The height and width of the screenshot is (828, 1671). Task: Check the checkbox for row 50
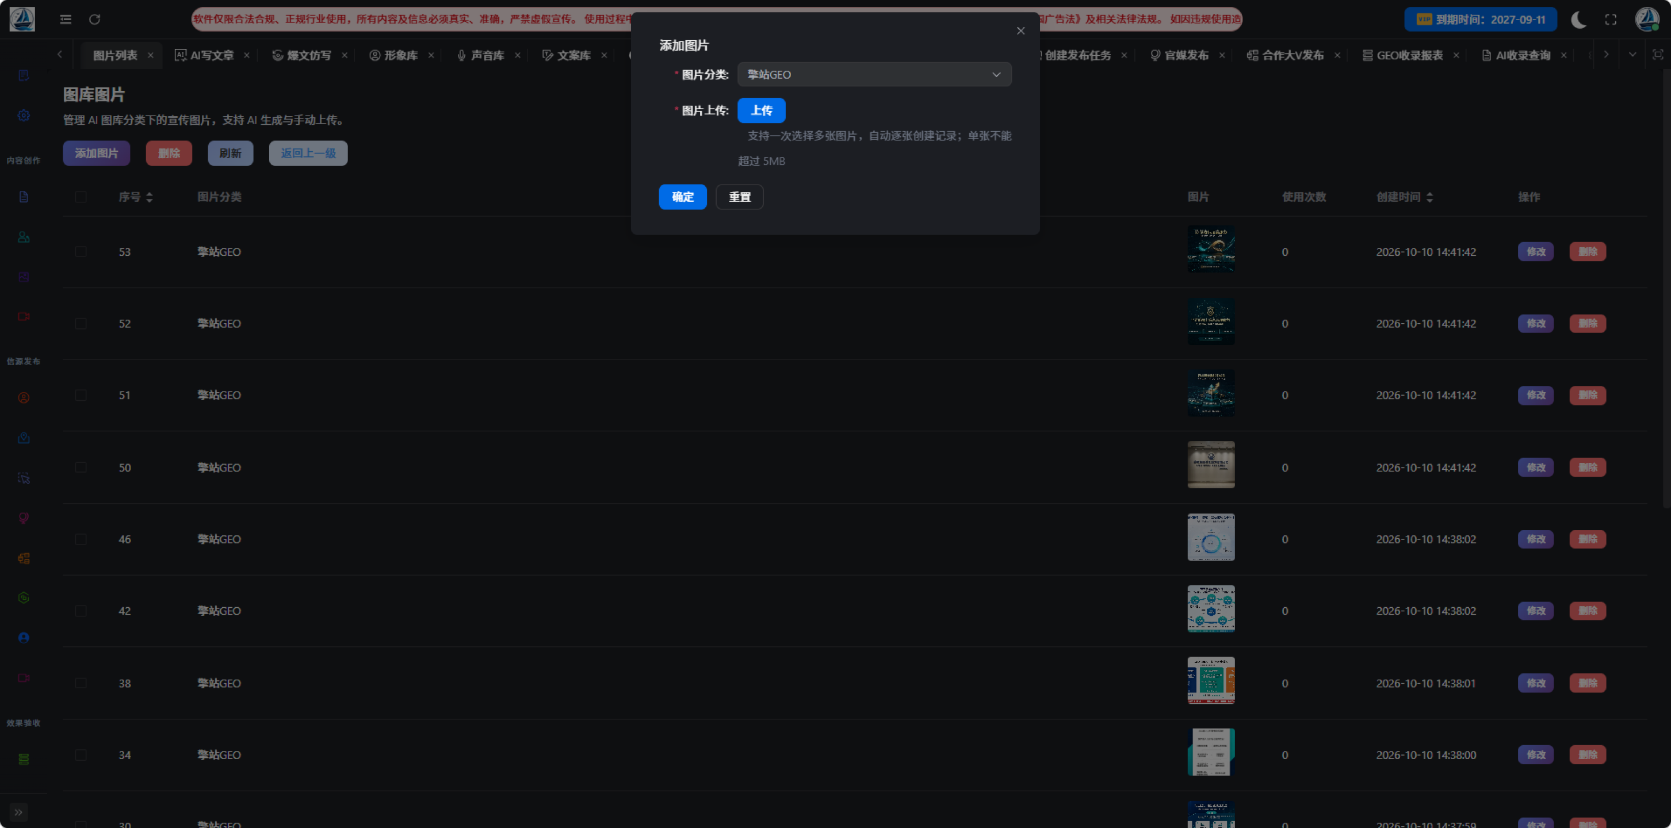(81, 467)
